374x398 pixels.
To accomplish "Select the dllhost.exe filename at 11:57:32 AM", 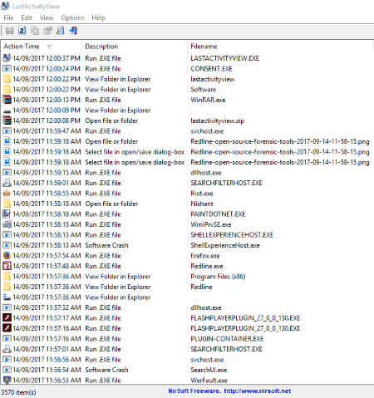I will pyautogui.click(x=206, y=307).
